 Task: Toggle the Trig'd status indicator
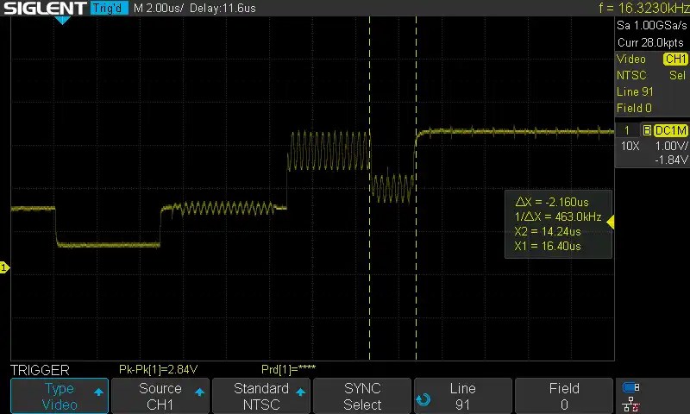click(110, 9)
